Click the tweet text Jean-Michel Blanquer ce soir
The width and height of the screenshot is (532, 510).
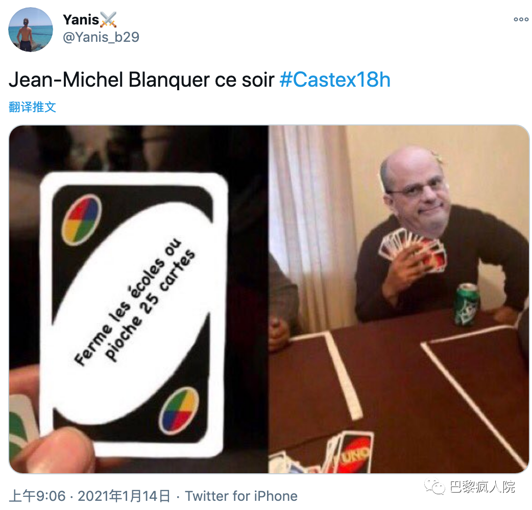click(x=141, y=80)
